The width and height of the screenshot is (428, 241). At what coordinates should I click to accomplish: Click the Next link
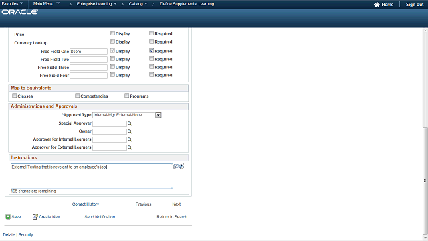pos(177,204)
